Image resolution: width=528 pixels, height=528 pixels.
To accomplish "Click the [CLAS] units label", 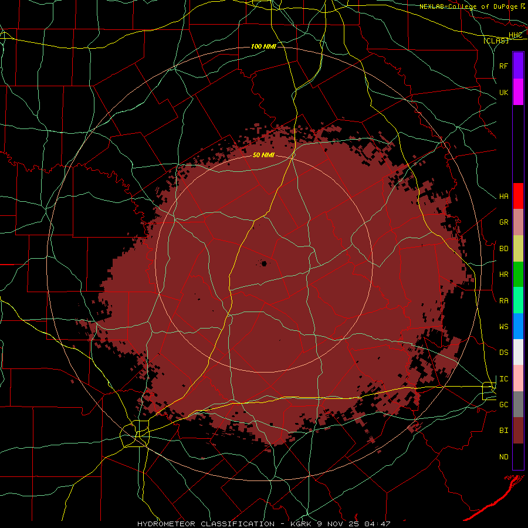I will tap(496, 40).
